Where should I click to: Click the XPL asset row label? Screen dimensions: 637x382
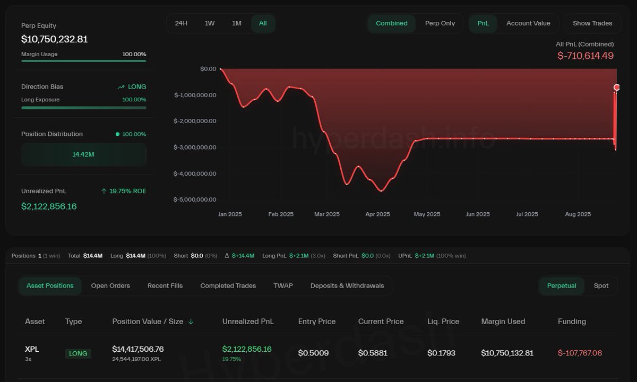click(x=32, y=349)
